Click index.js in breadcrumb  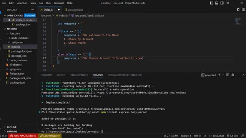pos(63,15)
